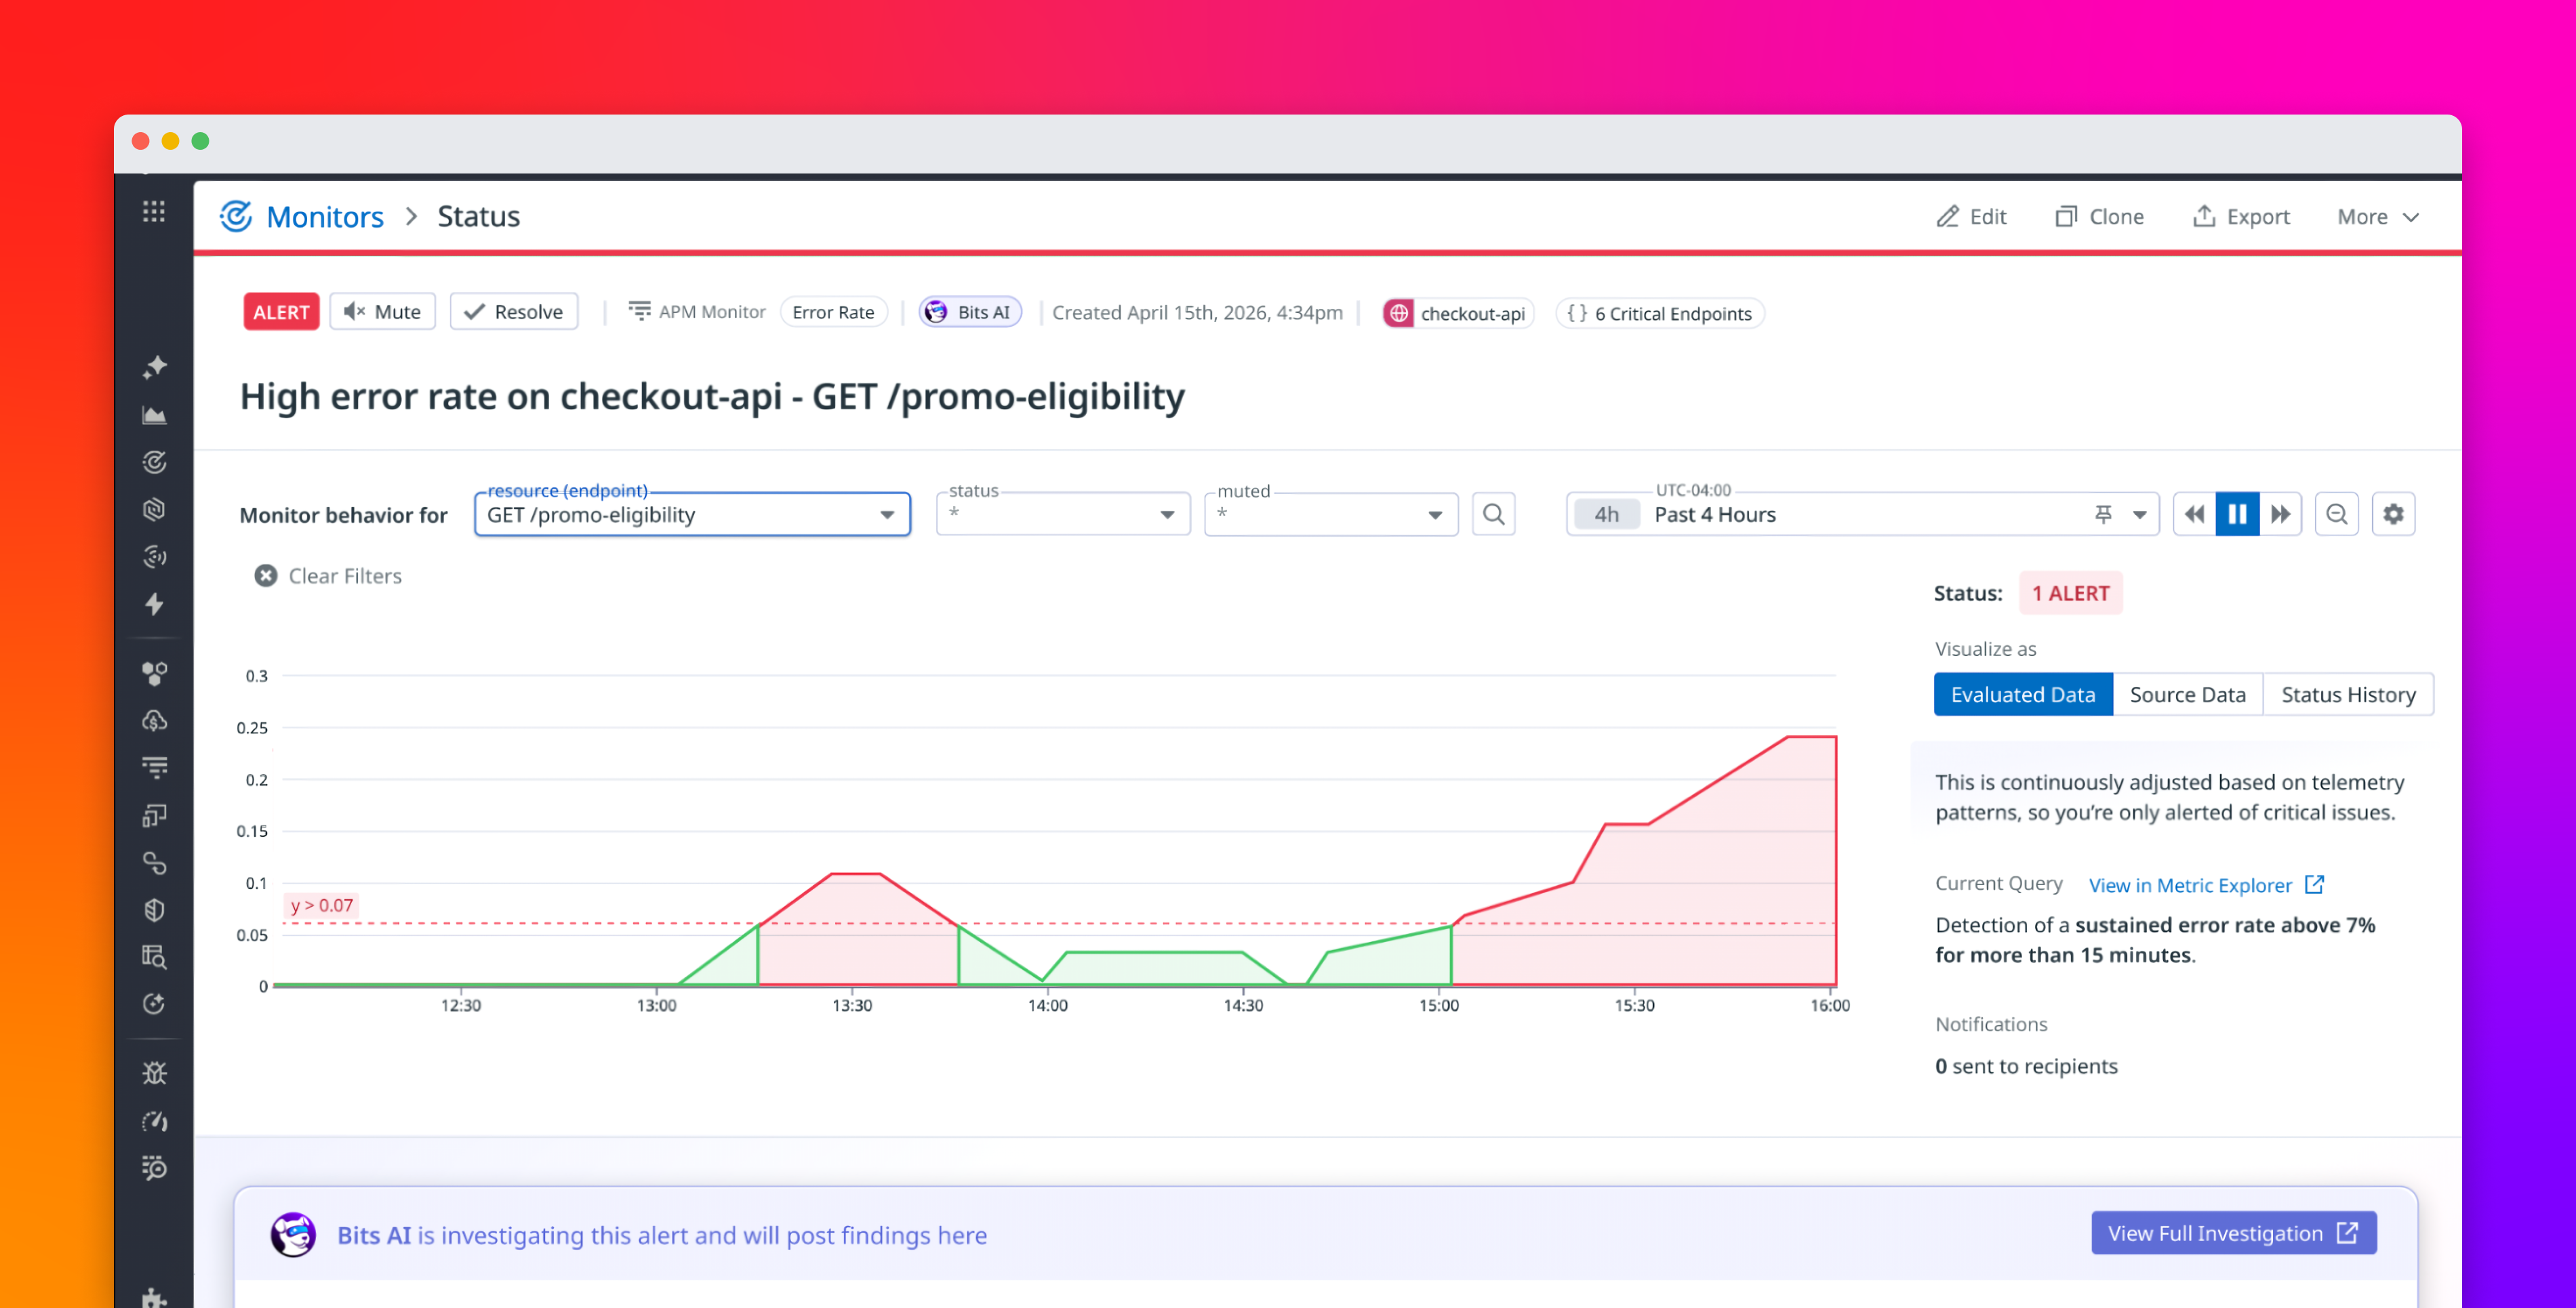Click the circular sparkle refresh sidebar icon
The image size is (2576, 1308).
[x=154, y=1004]
